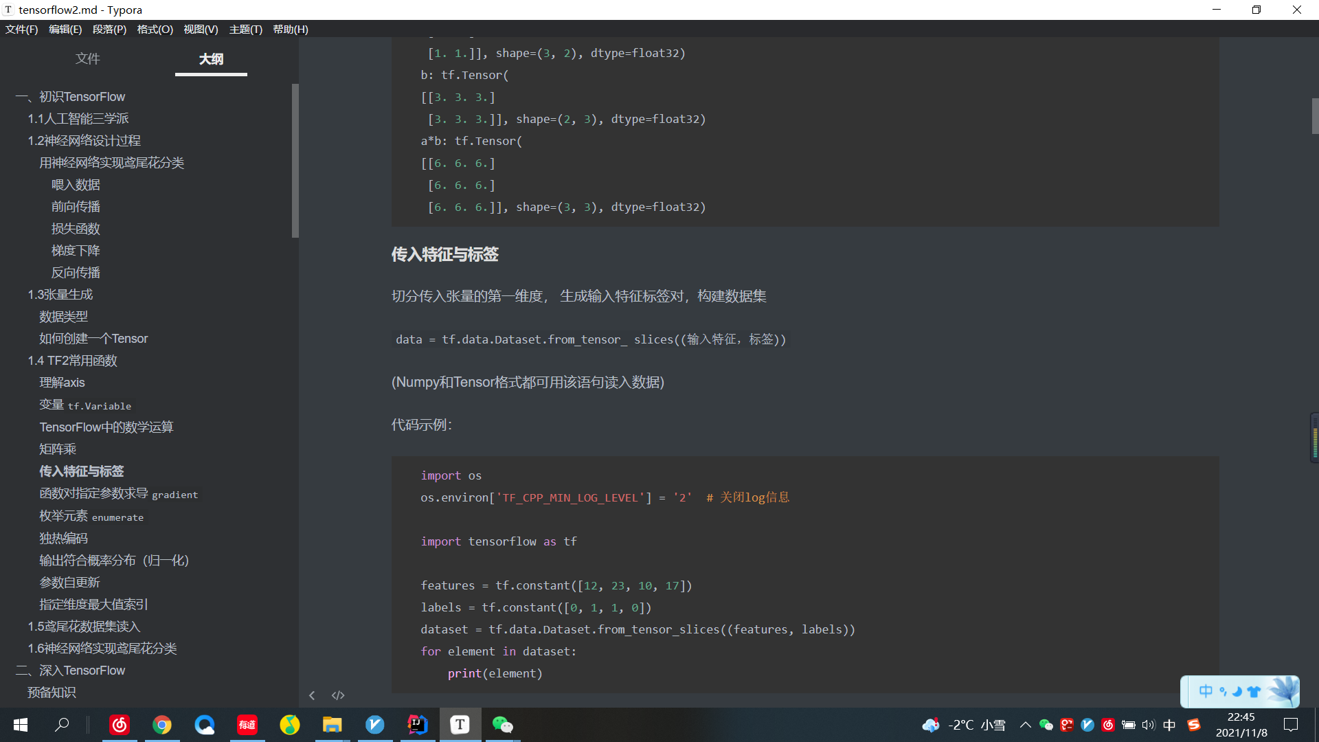Select the 大纲 outline tab
1319x742 pixels.
click(x=211, y=58)
